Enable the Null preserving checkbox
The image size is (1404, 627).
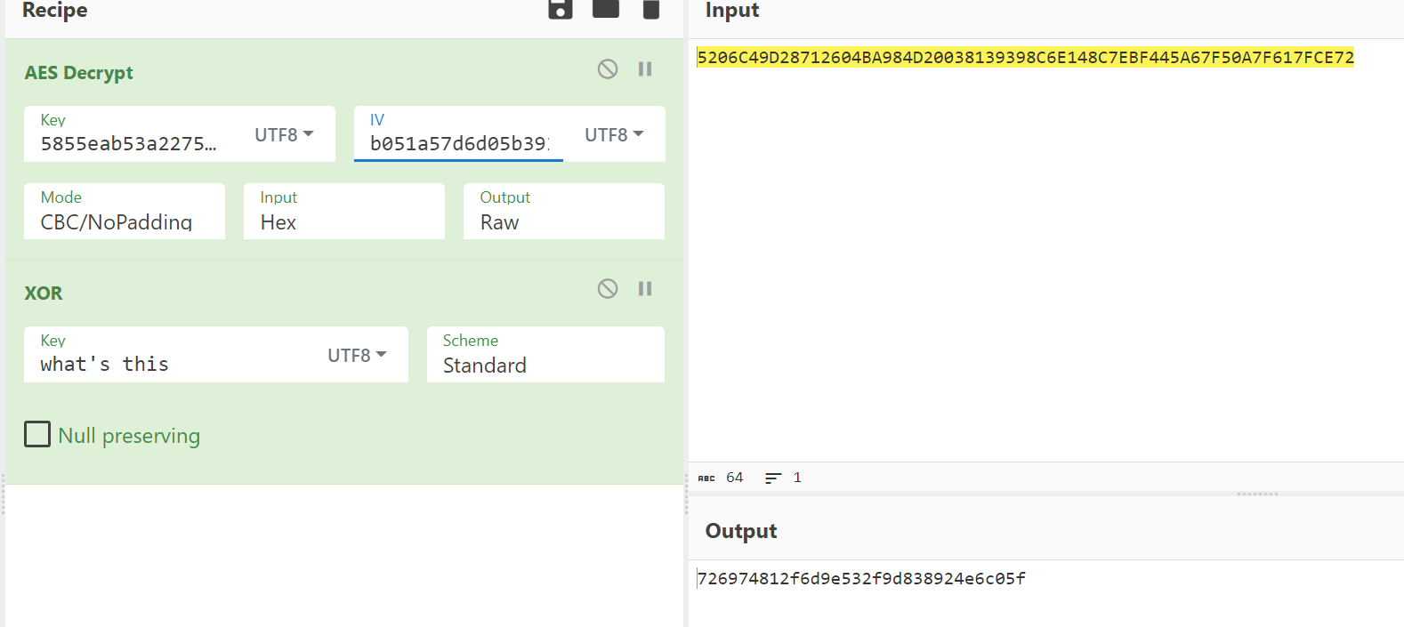coord(37,435)
